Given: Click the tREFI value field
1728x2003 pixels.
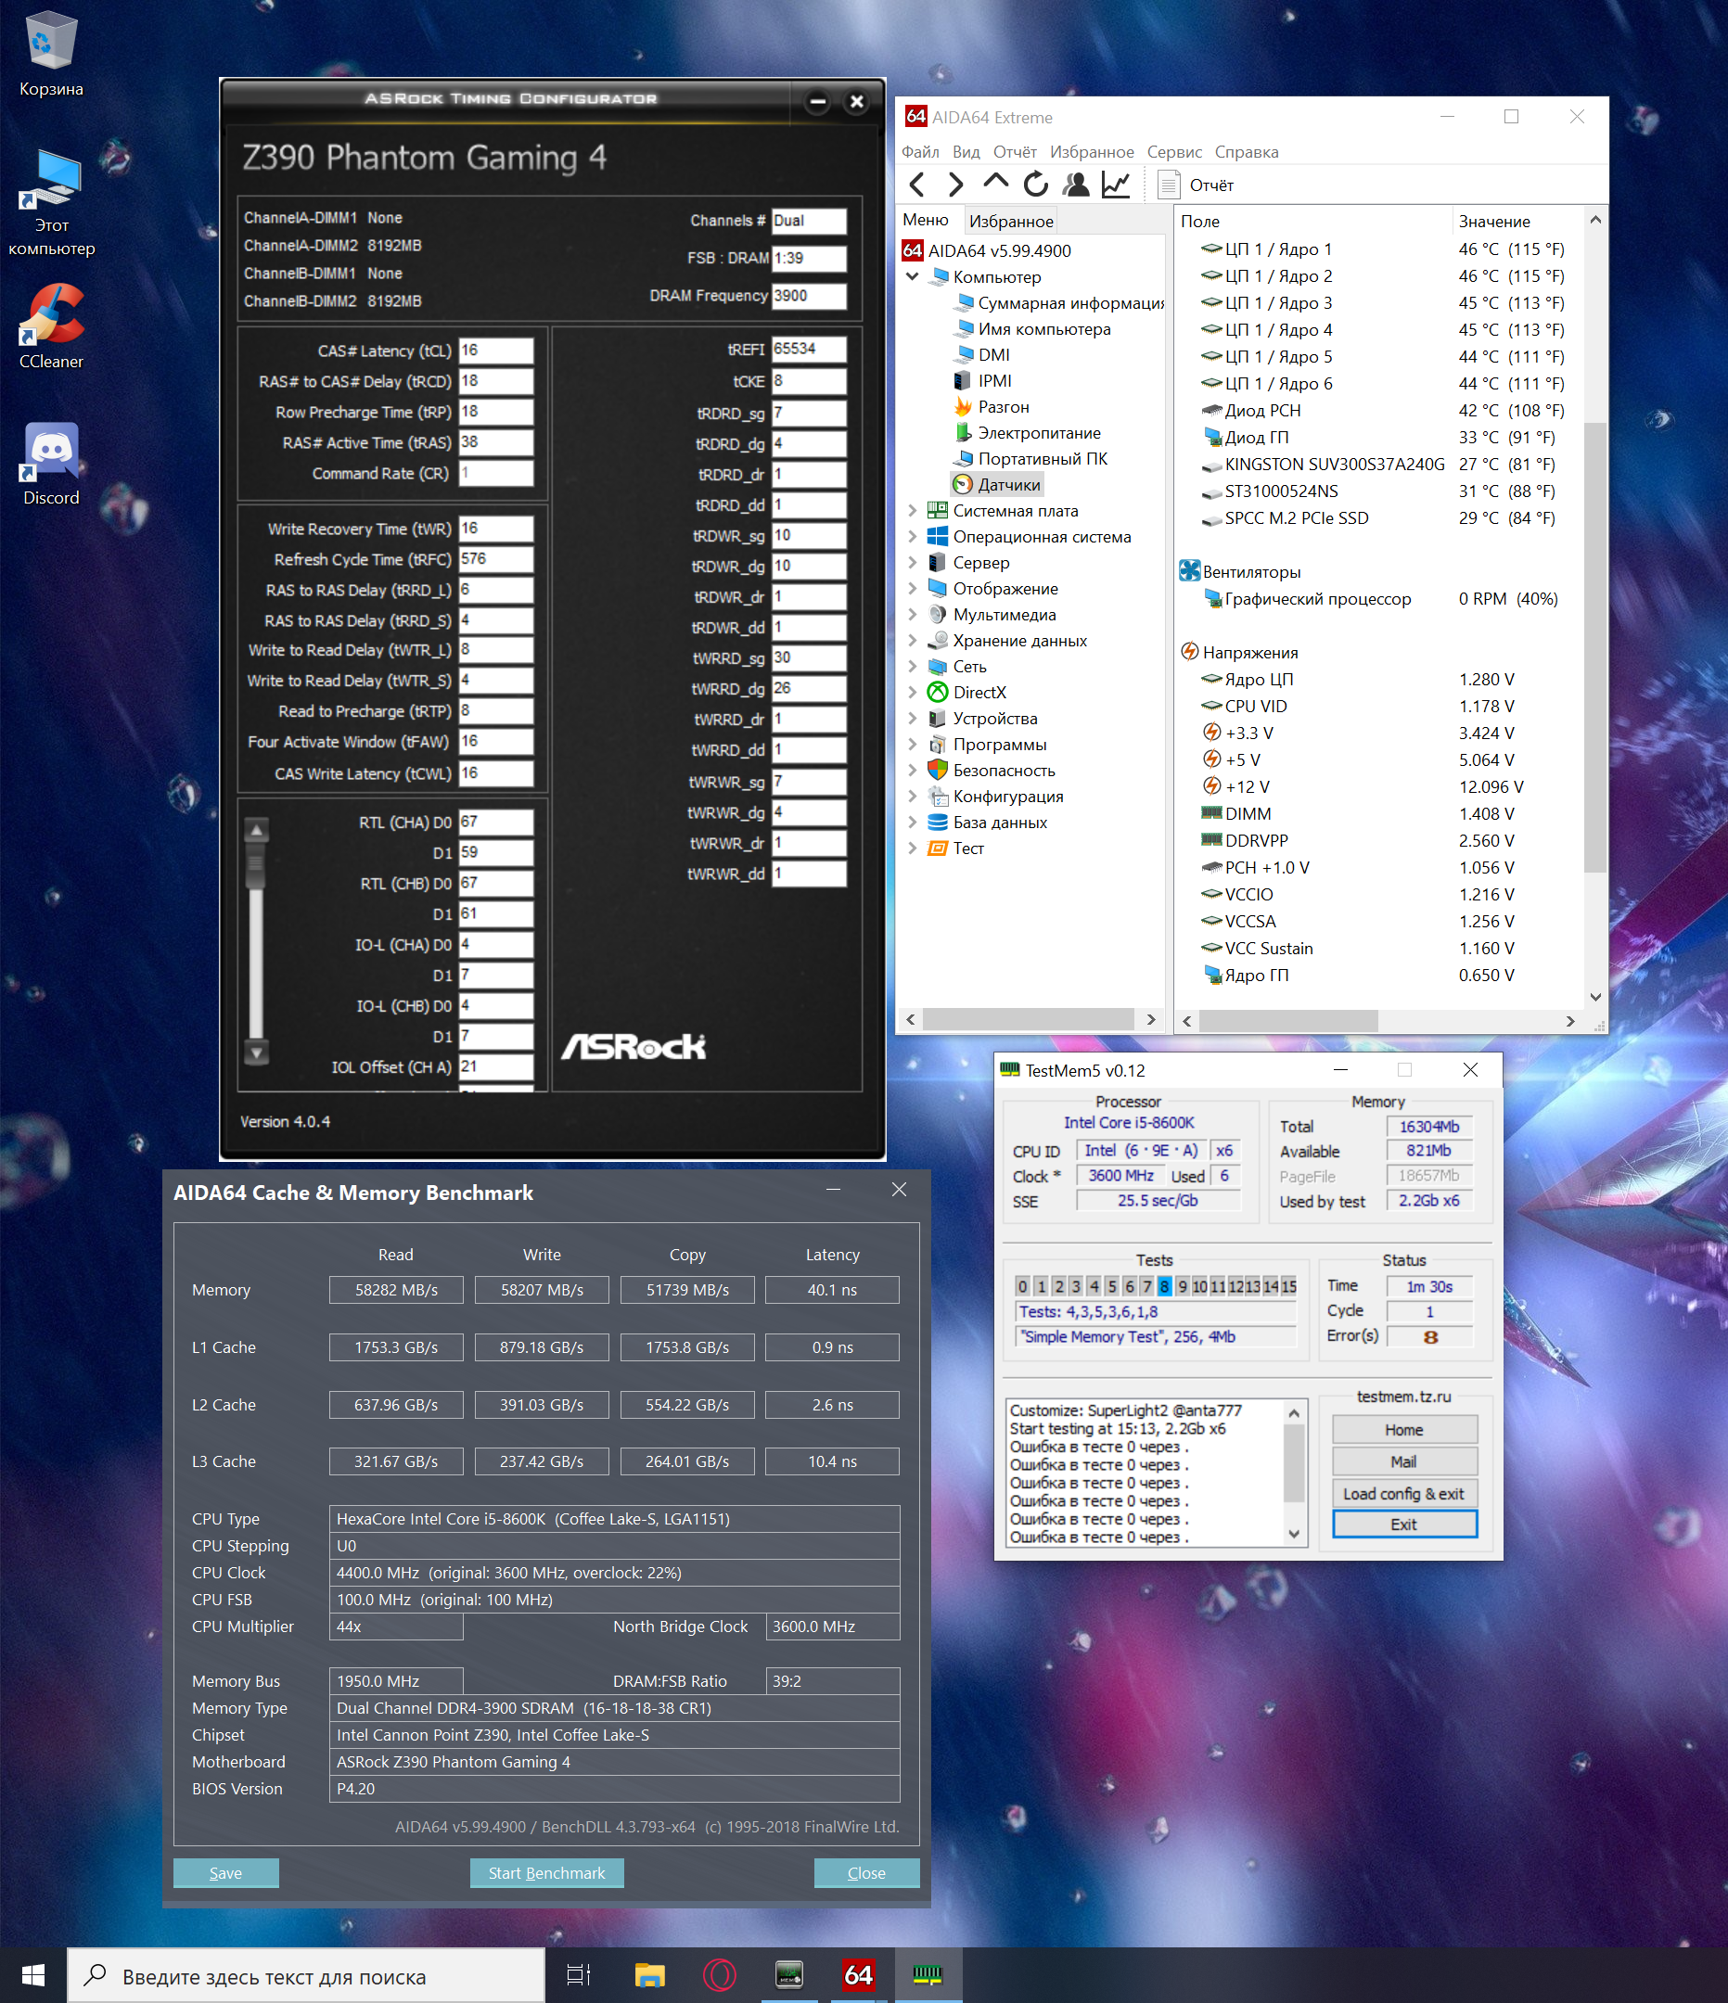Looking at the screenshot, I should coord(810,349).
